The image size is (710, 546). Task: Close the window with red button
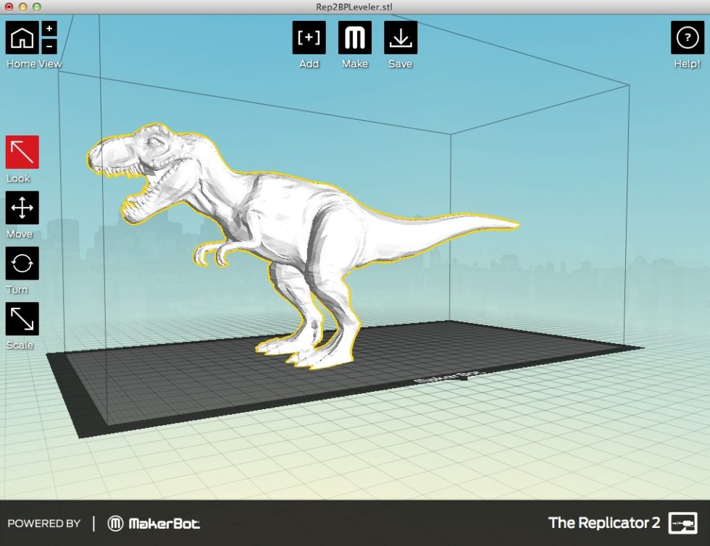pos(9,7)
